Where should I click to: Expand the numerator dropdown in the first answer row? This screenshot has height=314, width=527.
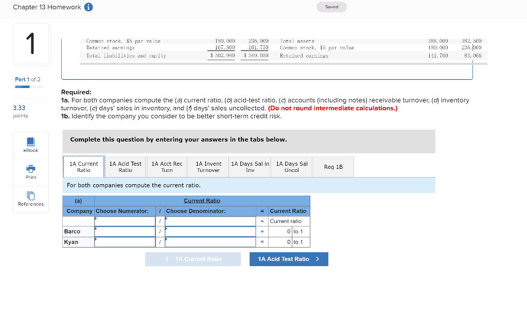[x=124, y=221]
